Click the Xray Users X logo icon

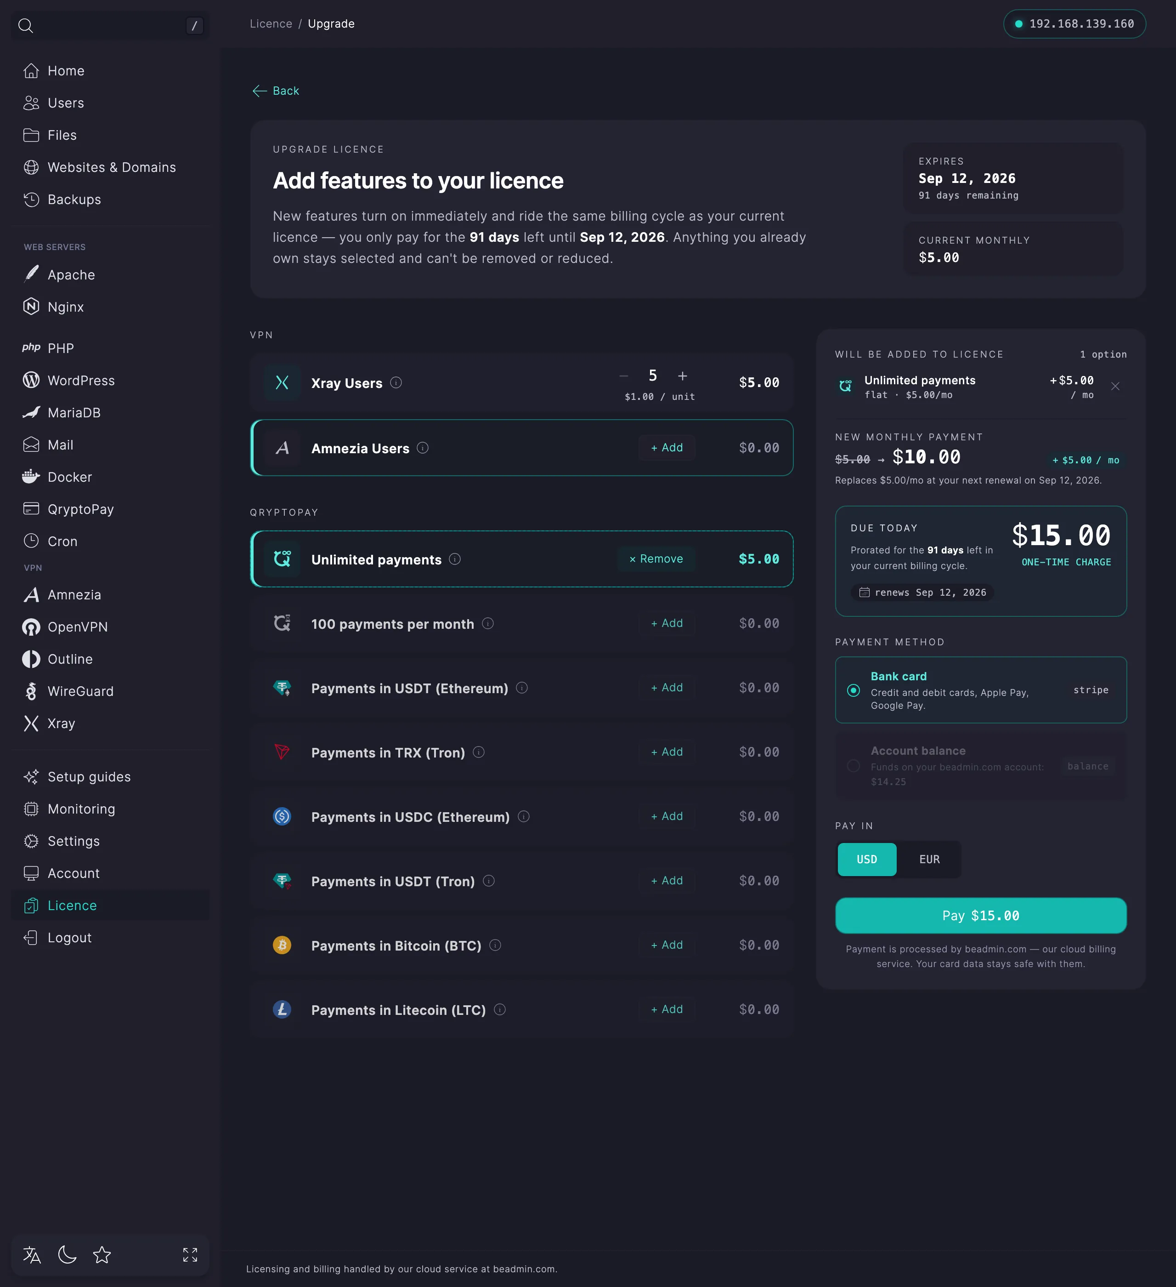(282, 382)
